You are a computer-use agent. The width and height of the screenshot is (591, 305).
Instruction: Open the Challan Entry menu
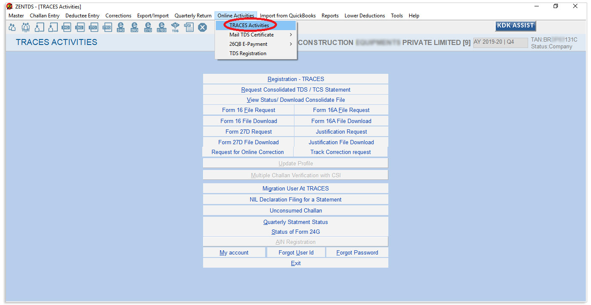(45, 16)
